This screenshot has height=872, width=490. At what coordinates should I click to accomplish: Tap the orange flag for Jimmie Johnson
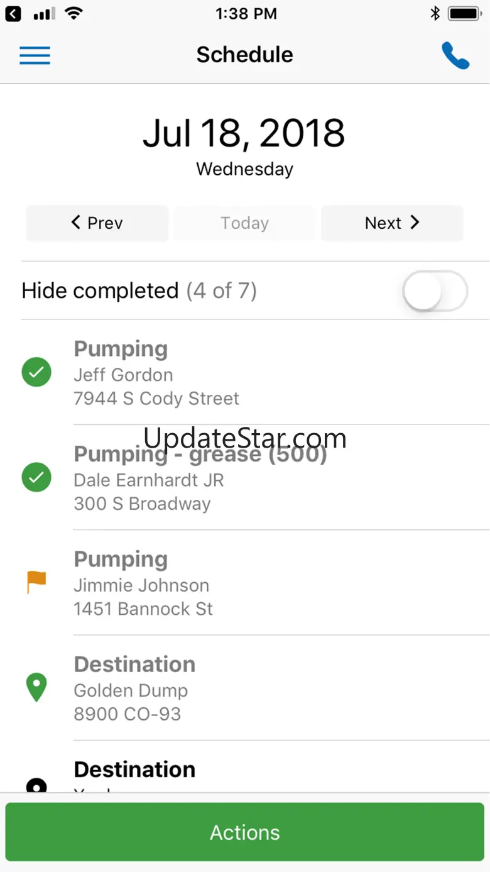[x=36, y=582]
